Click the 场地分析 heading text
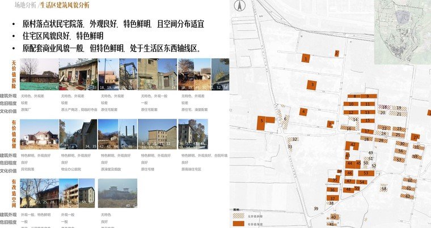 pyautogui.click(x=26, y=5)
